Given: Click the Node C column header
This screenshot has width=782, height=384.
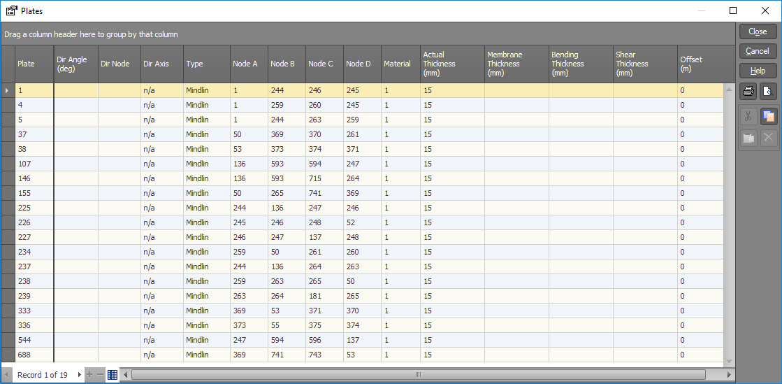Looking at the screenshot, I should (324, 64).
